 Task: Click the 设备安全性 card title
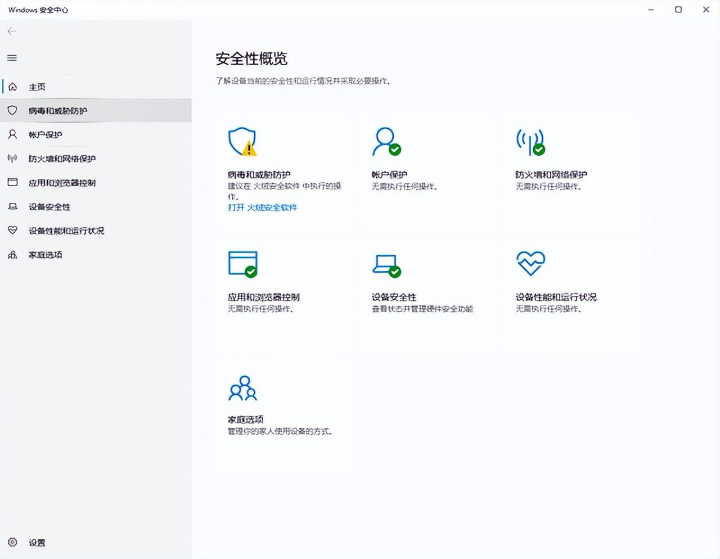(x=394, y=297)
